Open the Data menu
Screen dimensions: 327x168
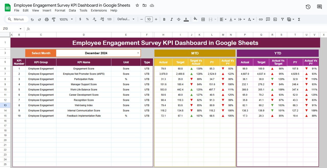72,10
